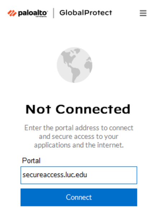The height and width of the screenshot is (212, 155).
Task: Click the grey globe status icon
Action: click(74, 65)
